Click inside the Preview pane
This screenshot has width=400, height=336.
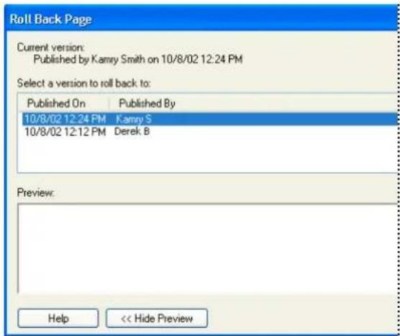(208, 249)
